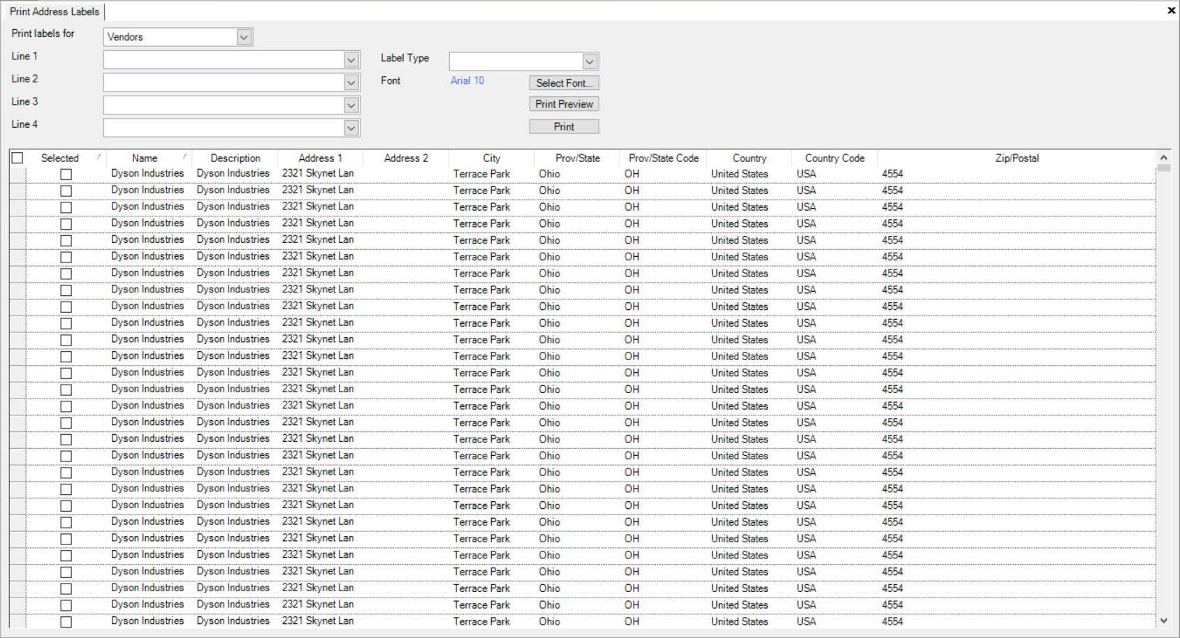Sort by the Description column header
1180x638 pixels.
235,158
